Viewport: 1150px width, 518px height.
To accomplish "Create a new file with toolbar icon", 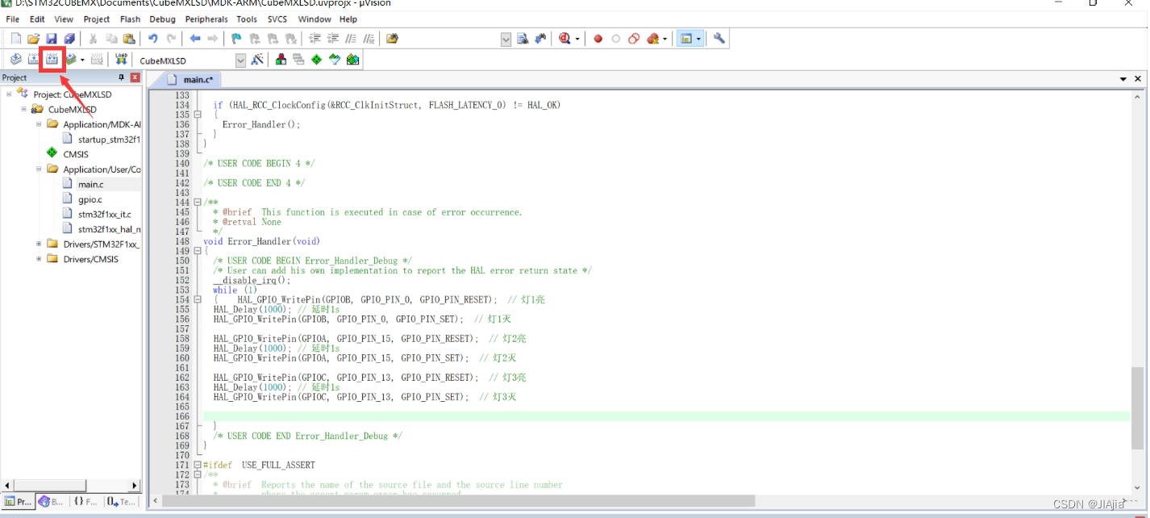I will [15, 39].
